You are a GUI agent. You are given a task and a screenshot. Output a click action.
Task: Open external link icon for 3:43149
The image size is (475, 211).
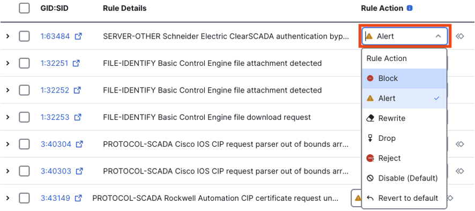click(x=78, y=198)
